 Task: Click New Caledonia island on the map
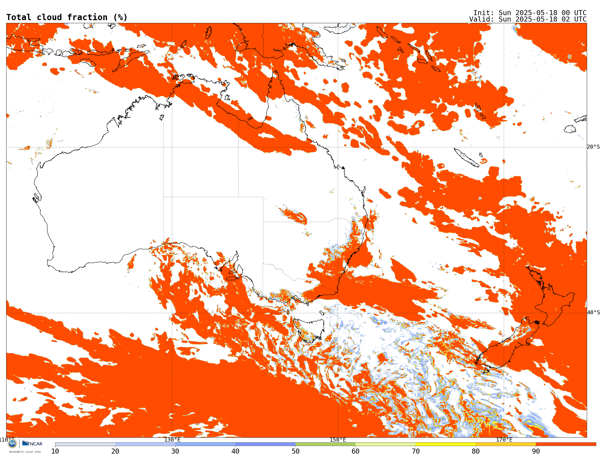click(x=466, y=158)
